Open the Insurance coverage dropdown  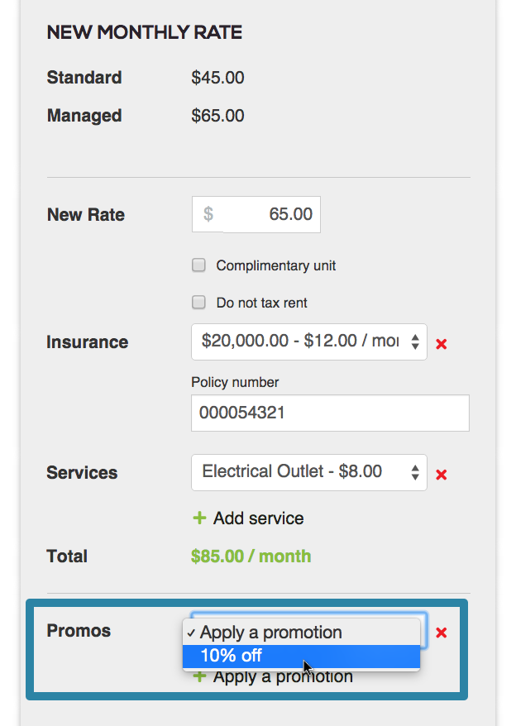pos(306,342)
